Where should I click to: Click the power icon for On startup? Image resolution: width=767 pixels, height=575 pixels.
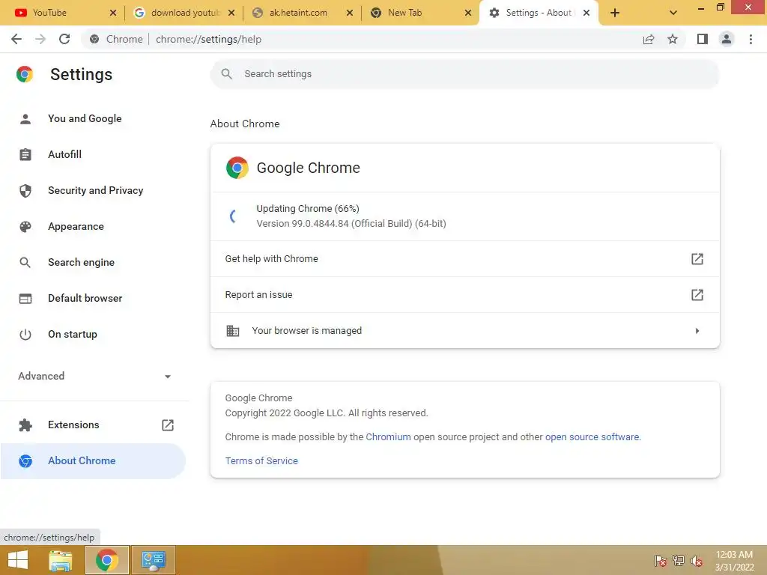25,335
